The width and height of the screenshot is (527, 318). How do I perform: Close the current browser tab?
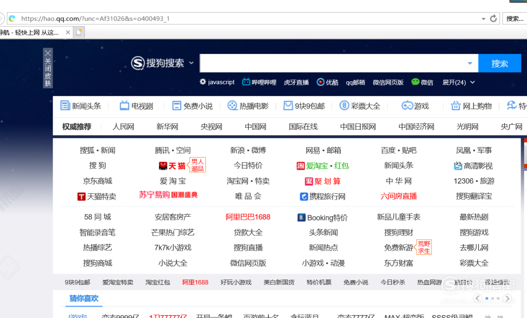pos(68,32)
